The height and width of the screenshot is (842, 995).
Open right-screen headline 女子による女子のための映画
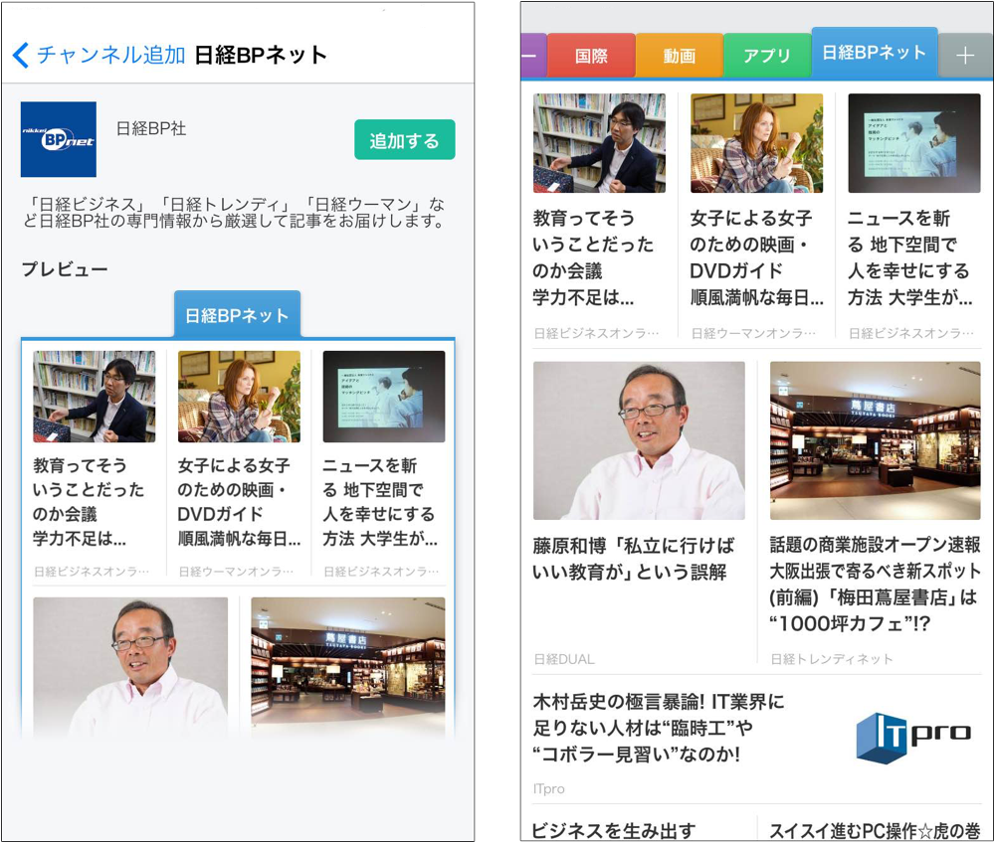pyautogui.click(x=757, y=257)
